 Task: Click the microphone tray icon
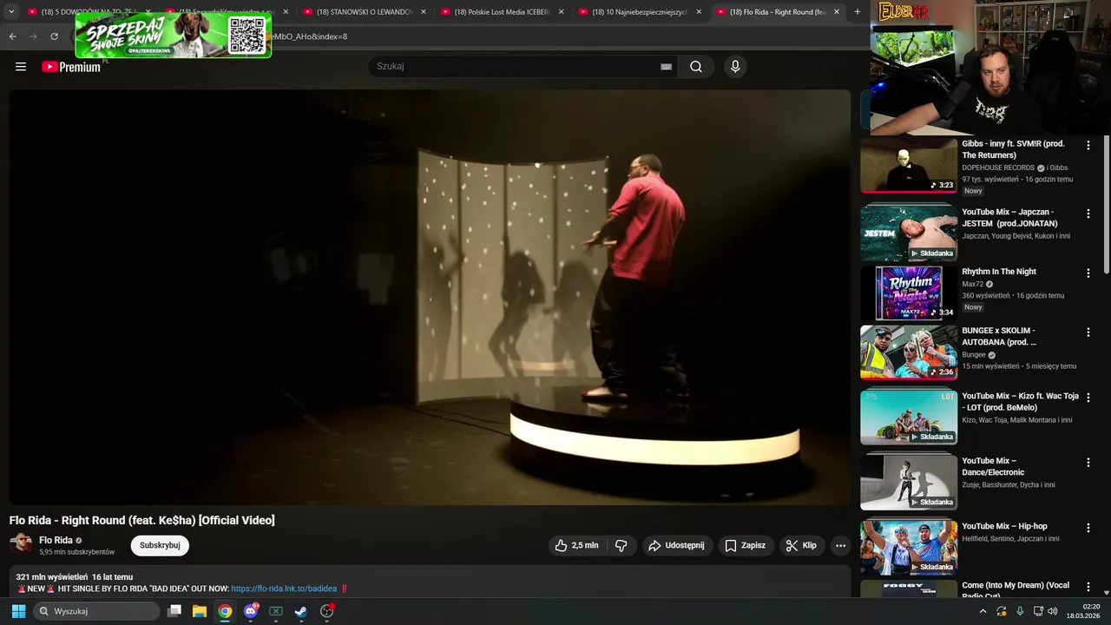[1020, 611]
